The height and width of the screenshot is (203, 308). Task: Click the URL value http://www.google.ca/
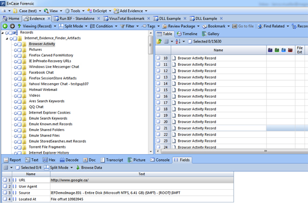(x=69, y=180)
